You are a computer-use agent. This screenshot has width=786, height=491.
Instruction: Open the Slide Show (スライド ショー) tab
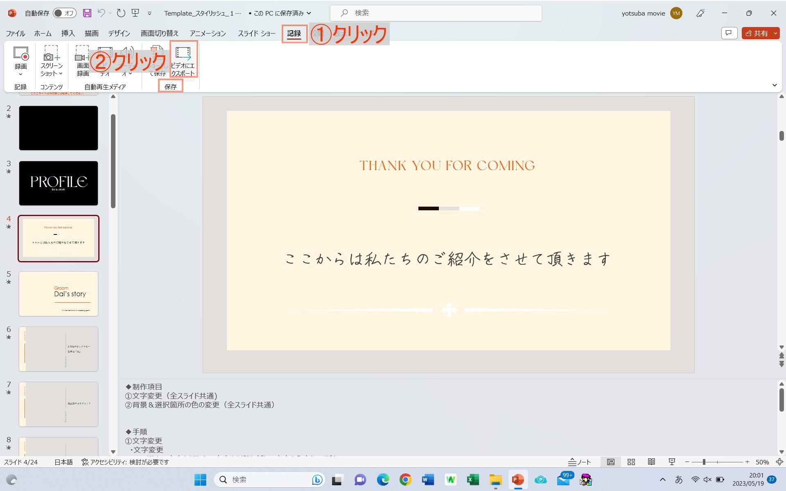point(257,34)
